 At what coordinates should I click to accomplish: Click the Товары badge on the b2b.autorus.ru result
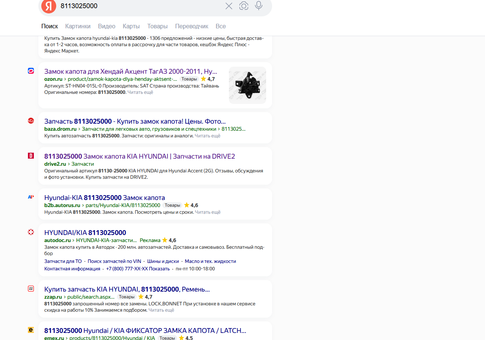(172, 205)
